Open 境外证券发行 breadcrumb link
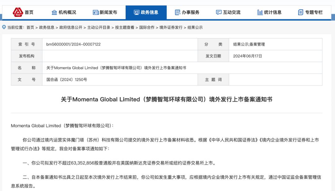The height and width of the screenshot is (191, 335). click(171, 28)
